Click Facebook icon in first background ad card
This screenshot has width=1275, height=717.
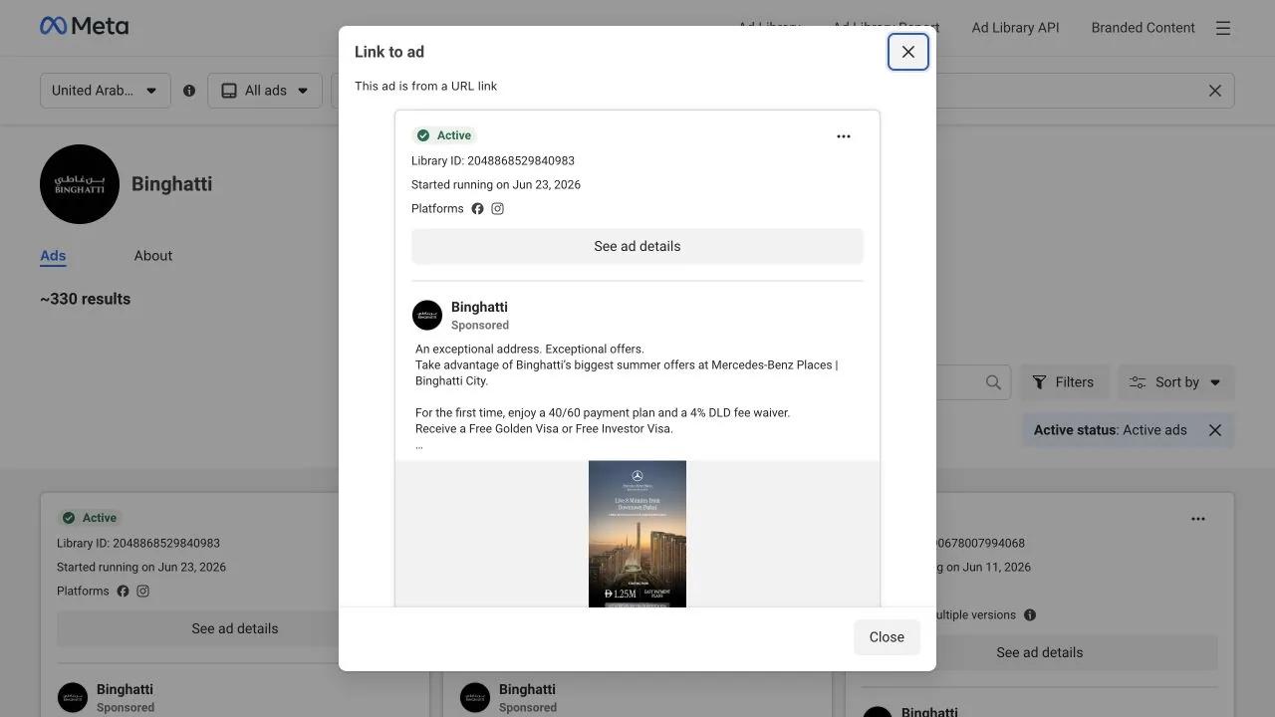point(123,592)
